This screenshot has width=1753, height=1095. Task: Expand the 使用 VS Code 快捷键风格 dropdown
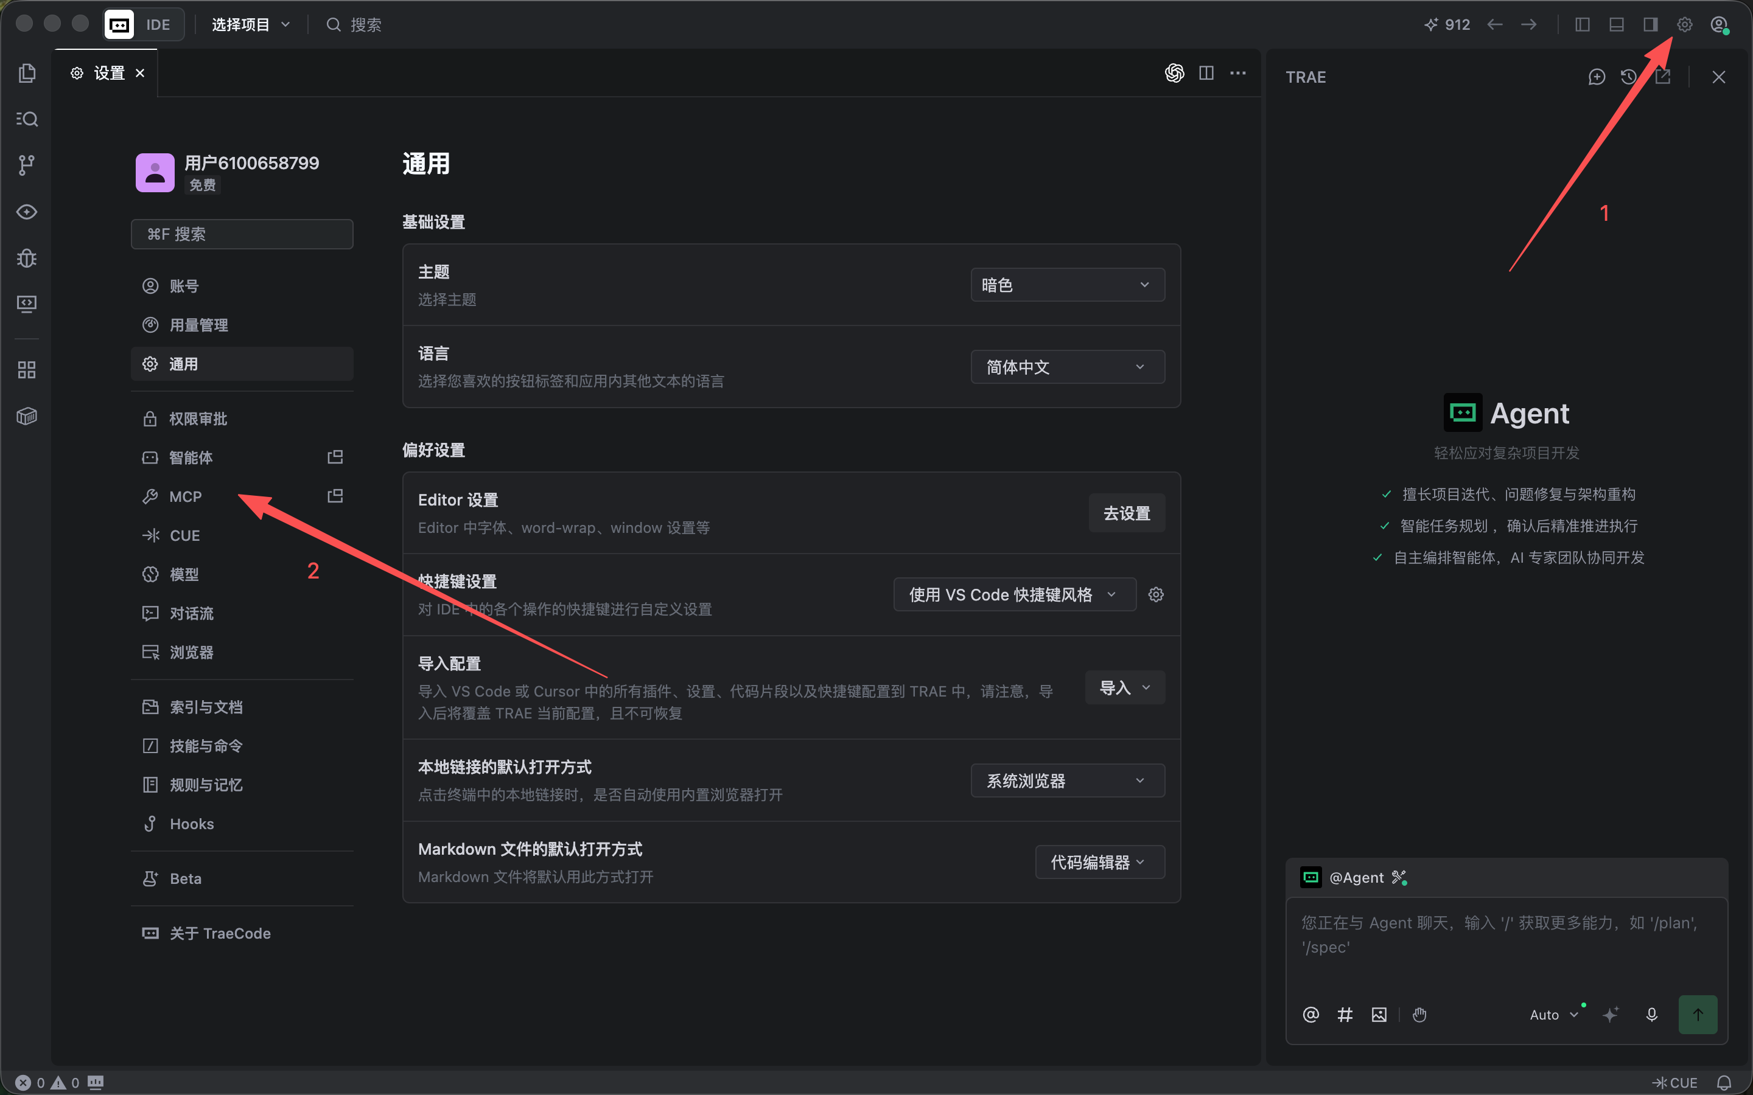pyautogui.click(x=1015, y=594)
